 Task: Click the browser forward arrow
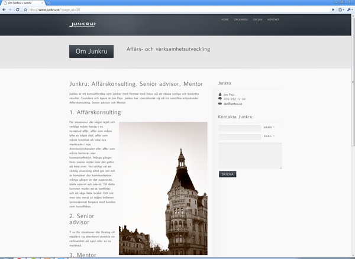[x=10, y=9]
